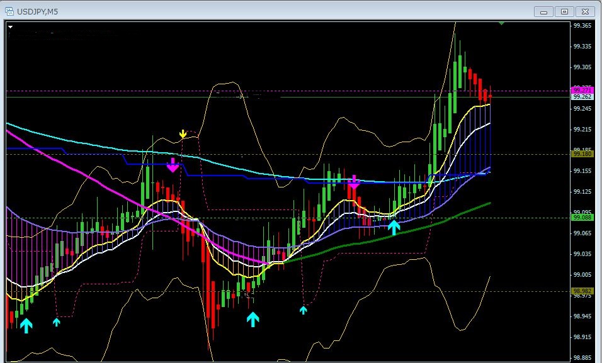Image resolution: width=602 pixels, height=363 pixels.
Task: Click the 99.365 price on the scale
Action: 582,26
